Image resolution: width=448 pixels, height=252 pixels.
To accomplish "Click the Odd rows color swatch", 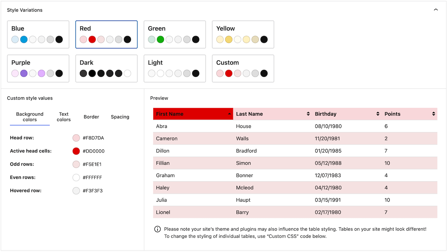I will 76,164.
